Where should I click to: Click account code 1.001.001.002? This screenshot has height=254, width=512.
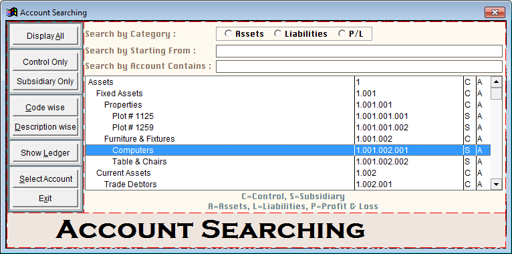(x=382, y=127)
